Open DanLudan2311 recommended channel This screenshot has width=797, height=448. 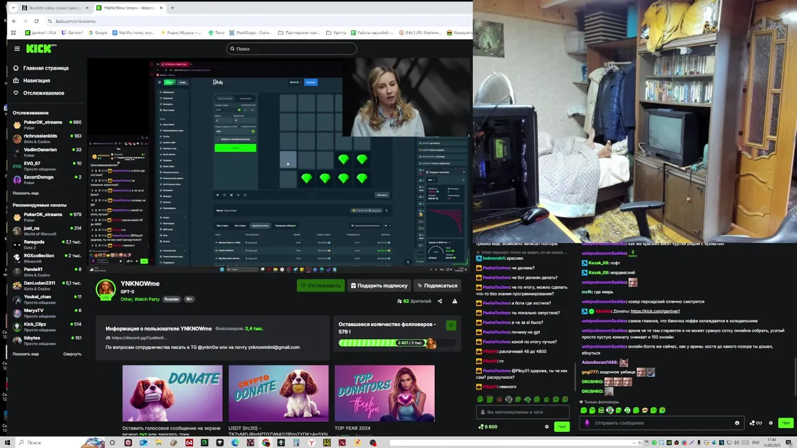point(47,285)
